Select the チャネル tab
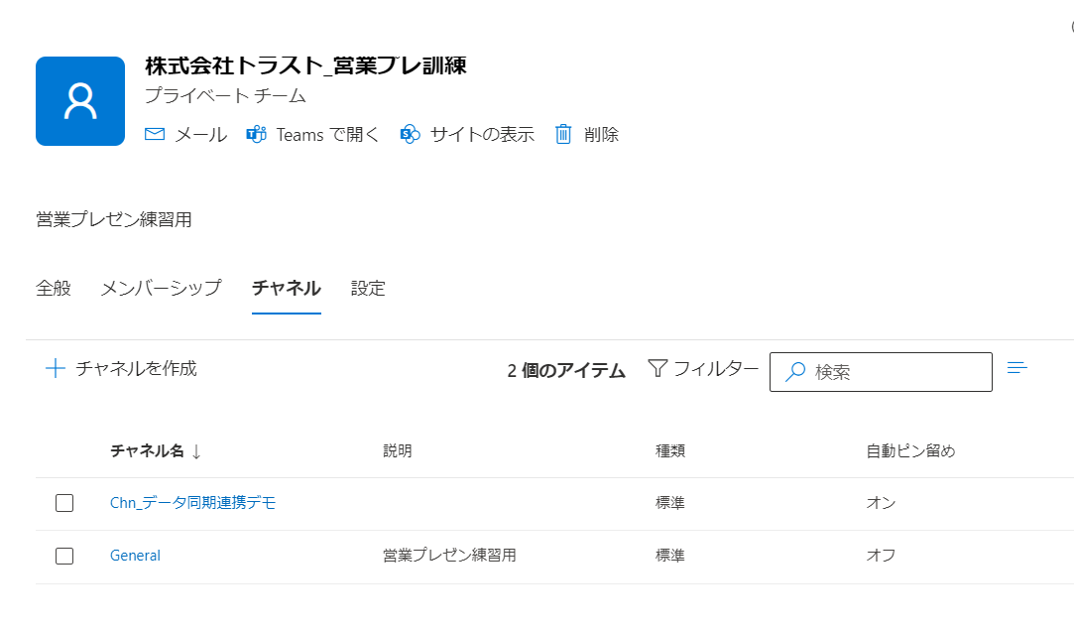 point(287,288)
